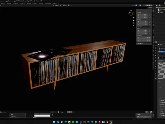
Task: Toggle the Use Nodes checkbox
Action: [x=1, y=112]
